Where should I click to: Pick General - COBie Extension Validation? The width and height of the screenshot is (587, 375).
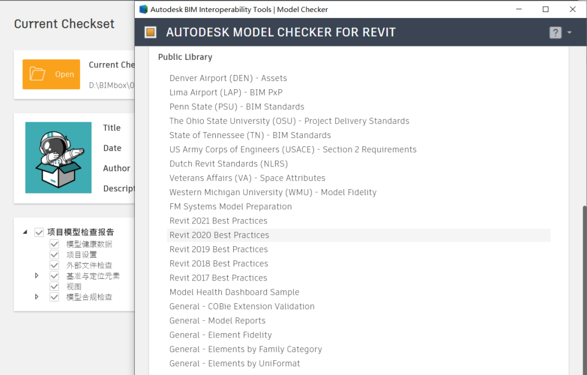(x=242, y=307)
